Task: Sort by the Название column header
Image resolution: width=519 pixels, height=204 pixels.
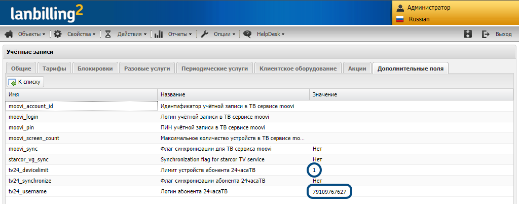Action: [233, 95]
